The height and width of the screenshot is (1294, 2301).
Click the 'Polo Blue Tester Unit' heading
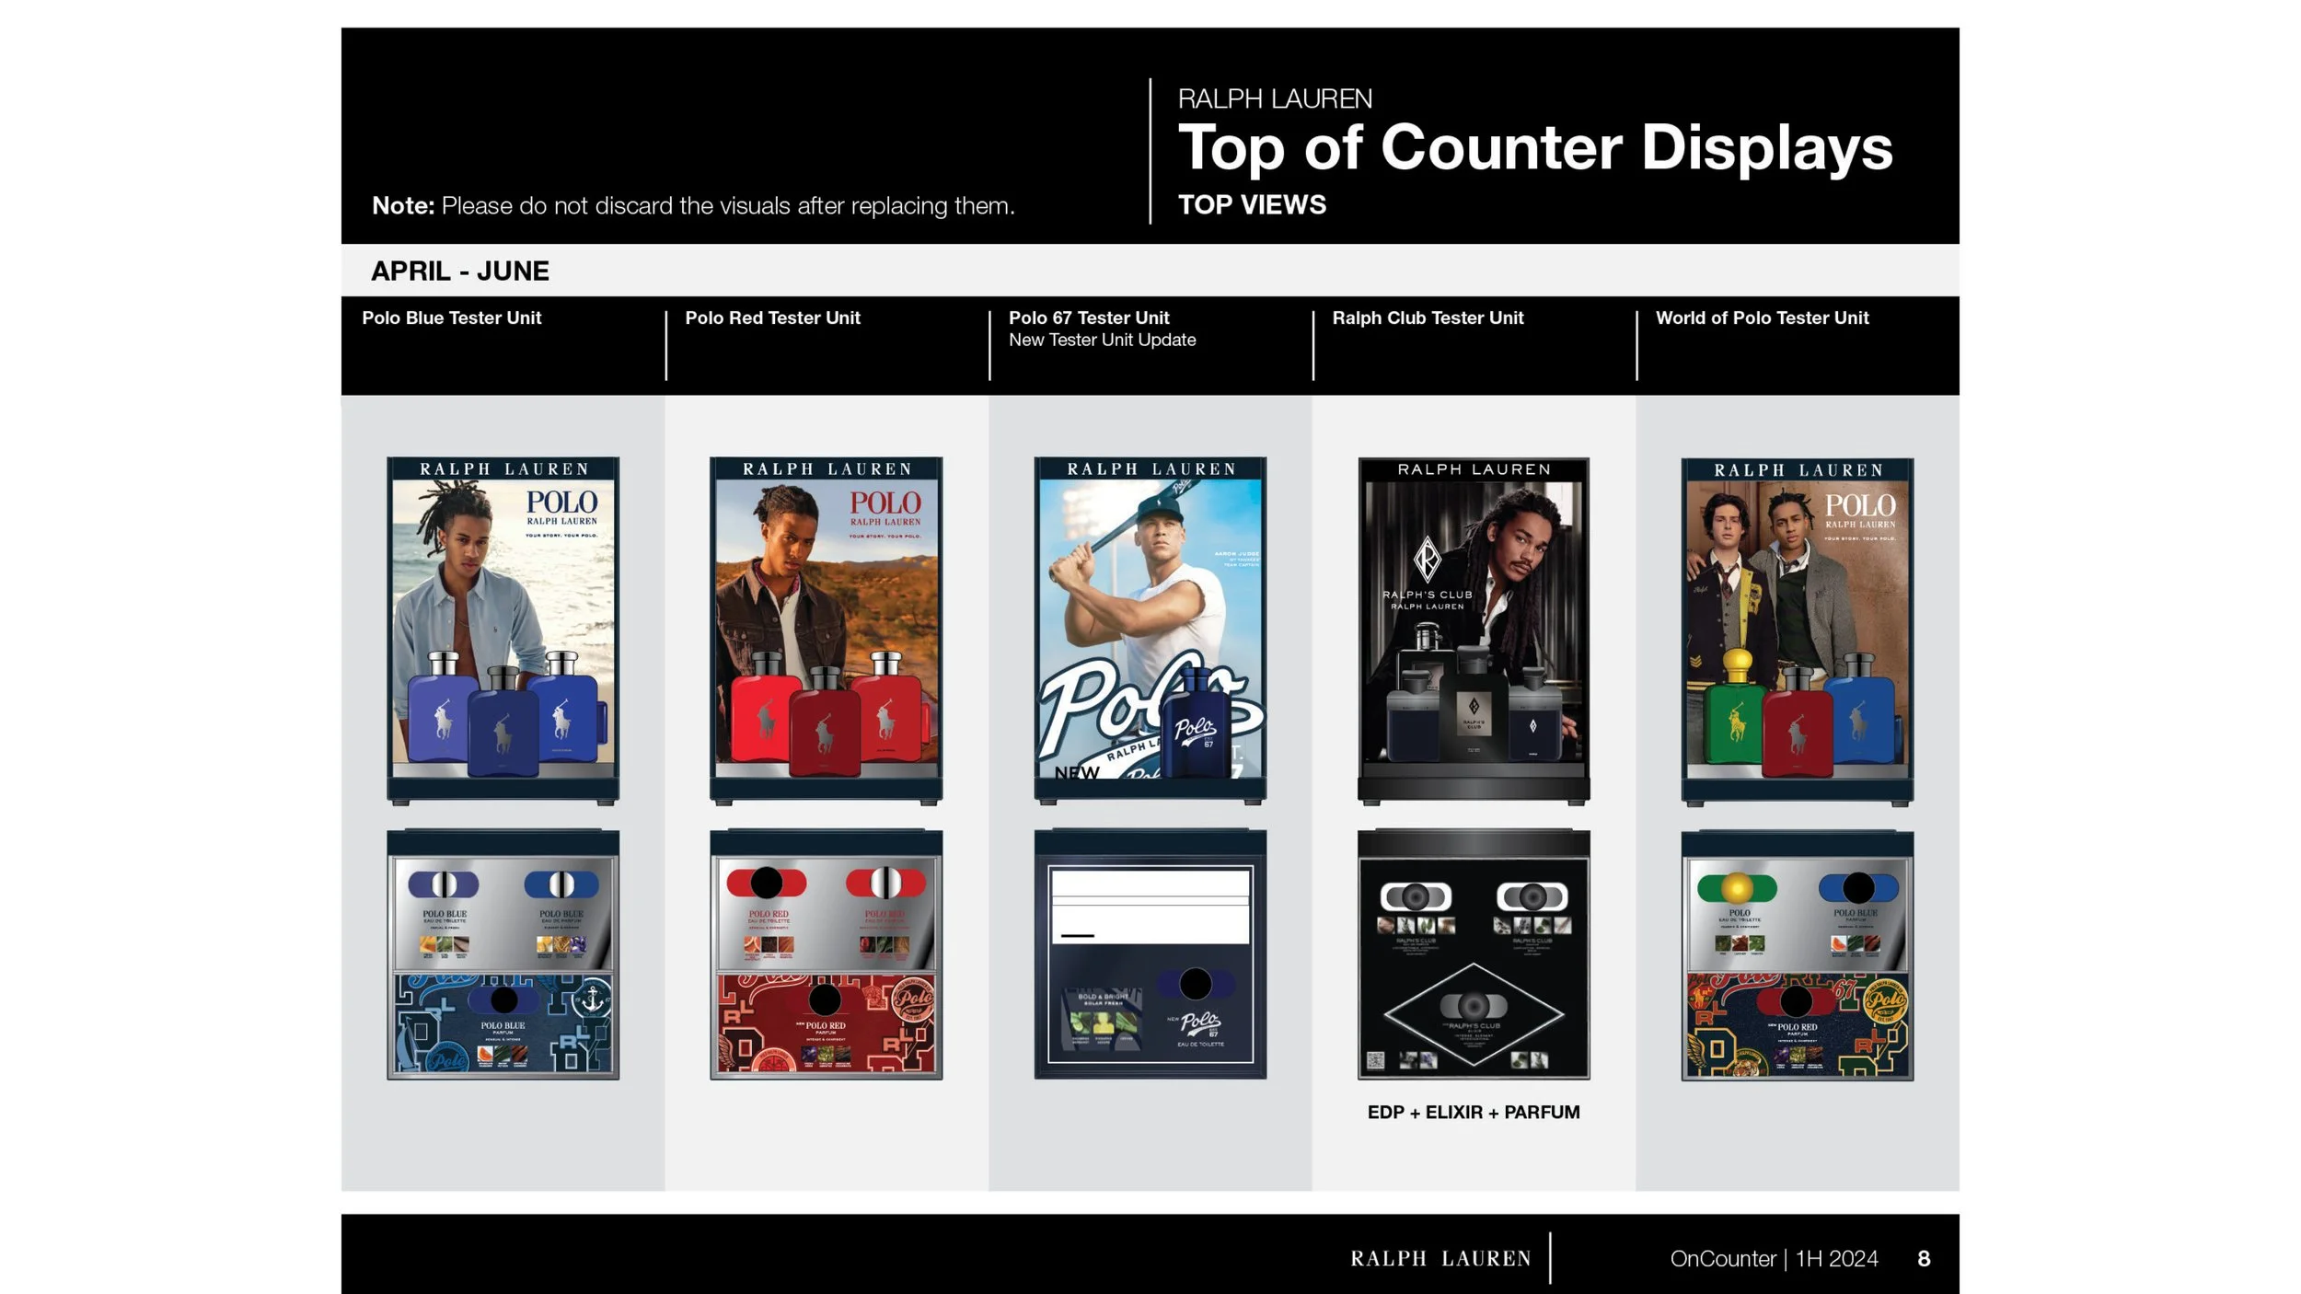point(451,318)
